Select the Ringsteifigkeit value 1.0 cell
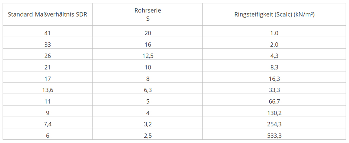This screenshot has height=143, width=349. pos(274,33)
